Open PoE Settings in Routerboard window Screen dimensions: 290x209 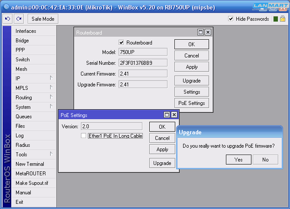pos(191,103)
